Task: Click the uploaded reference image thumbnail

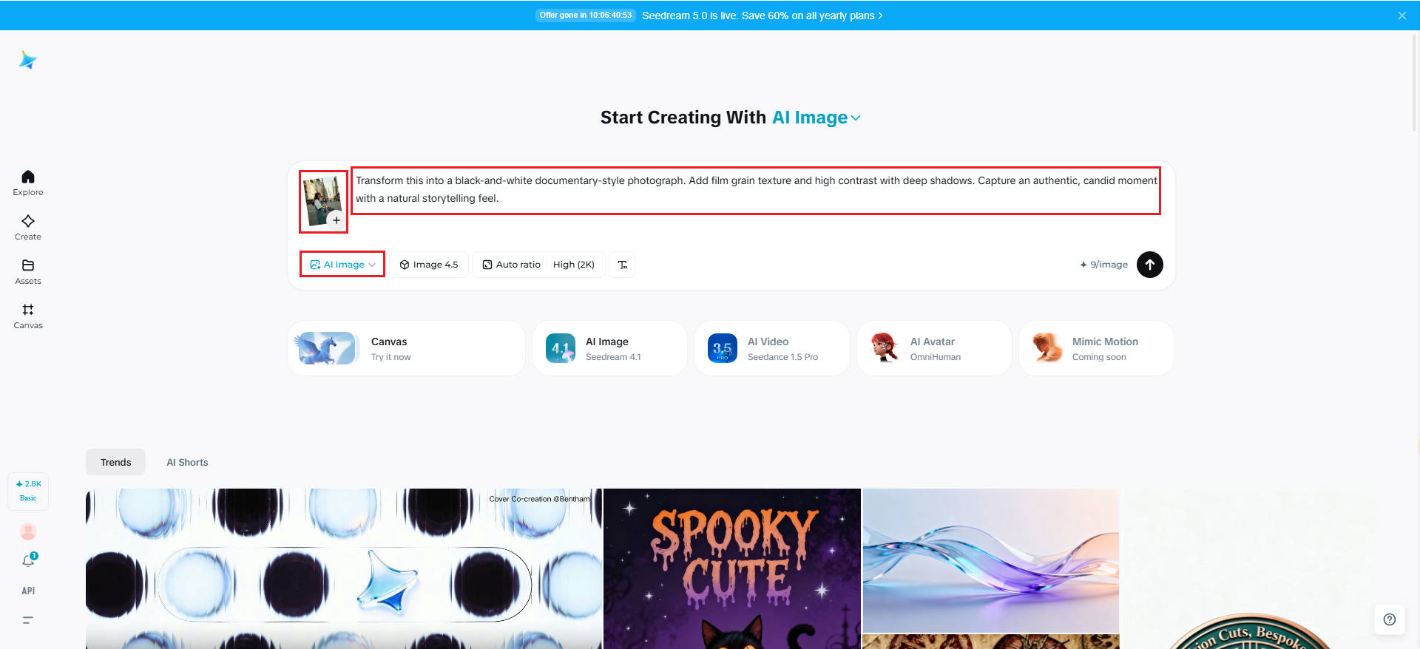Action: coord(322,200)
